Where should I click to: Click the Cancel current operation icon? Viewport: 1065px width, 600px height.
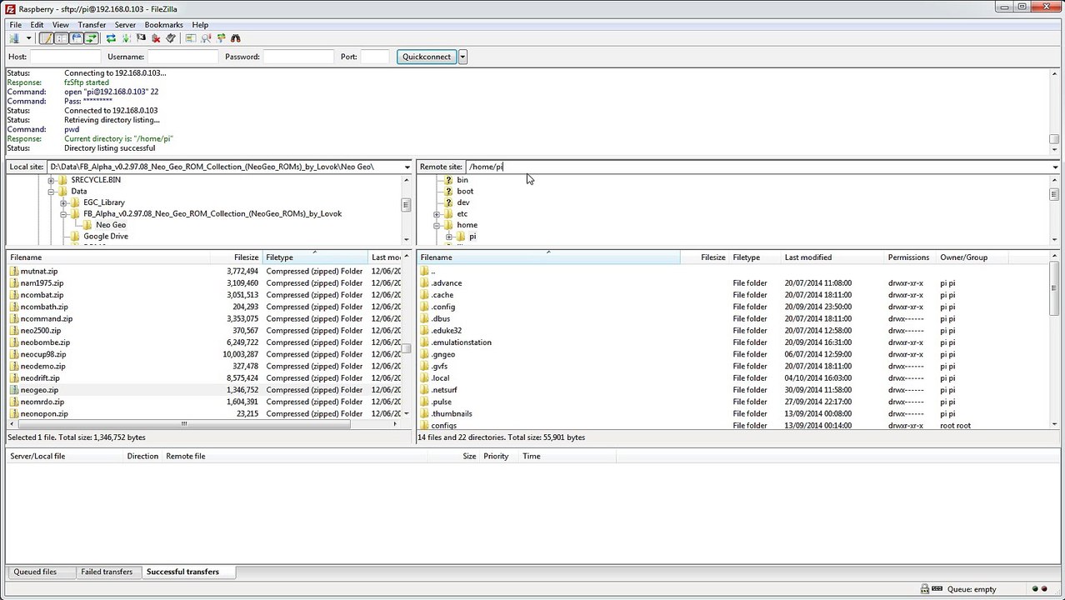coord(141,38)
